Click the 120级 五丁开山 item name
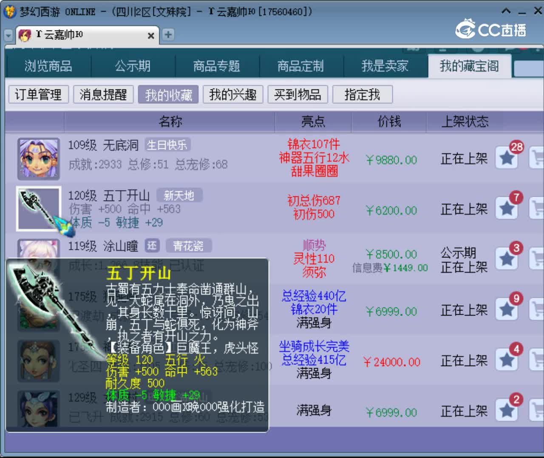Screen dimensions: 544x458 (x=109, y=195)
